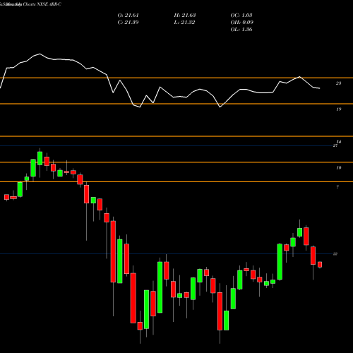Click the 14 axis label
Screen dimensions: 353x353
tap(339, 142)
